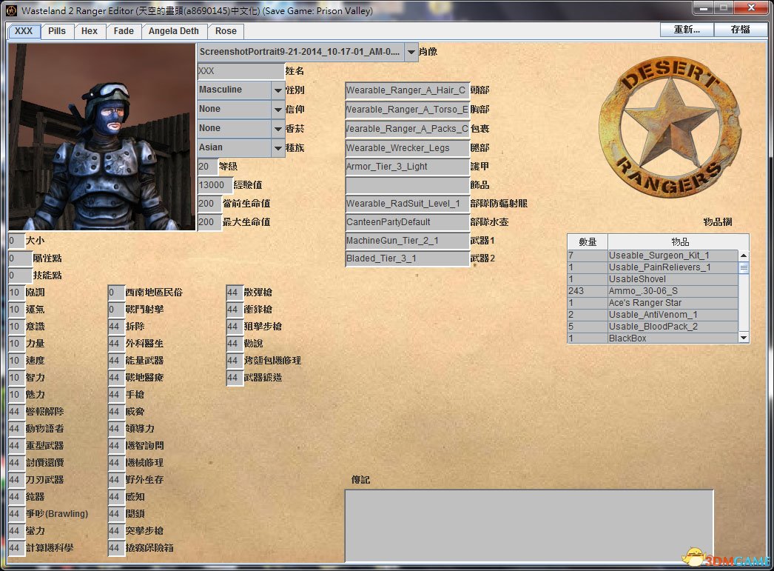774x571 pixels.
Task: Click the character portrait image
Action: coord(102,137)
